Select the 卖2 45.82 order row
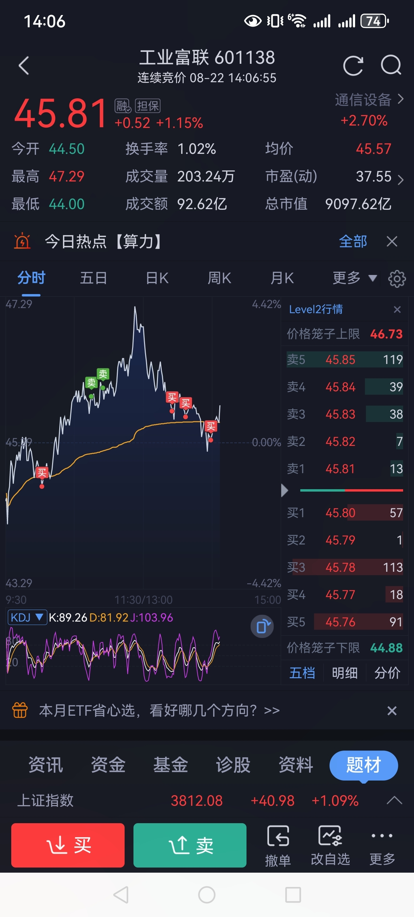The height and width of the screenshot is (917, 414). pyautogui.click(x=345, y=441)
